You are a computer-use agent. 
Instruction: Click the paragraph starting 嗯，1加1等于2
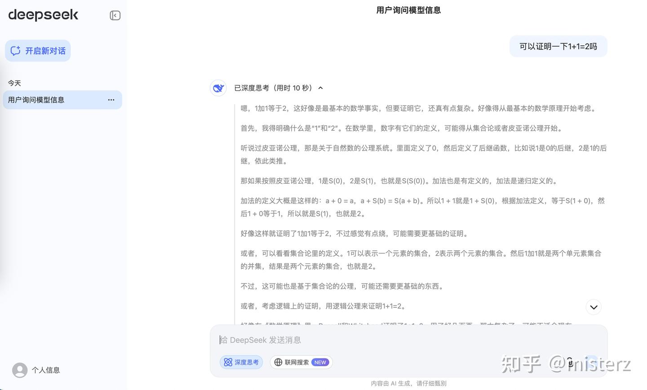click(419, 108)
